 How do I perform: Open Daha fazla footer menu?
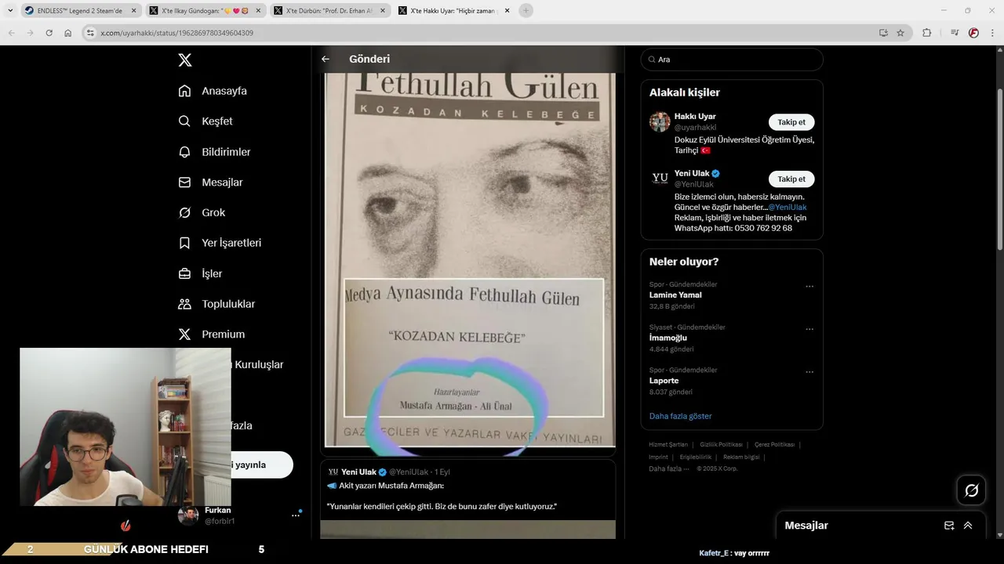pyautogui.click(x=669, y=468)
